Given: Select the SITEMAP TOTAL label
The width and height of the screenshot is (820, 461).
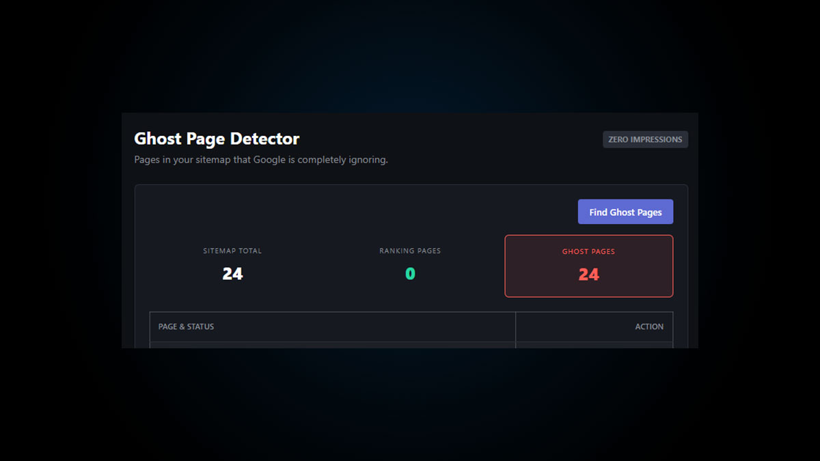Looking at the screenshot, I should point(232,251).
